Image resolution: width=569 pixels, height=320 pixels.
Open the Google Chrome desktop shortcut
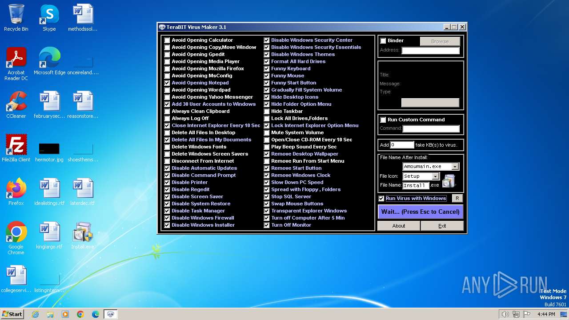tap(16, 238)
